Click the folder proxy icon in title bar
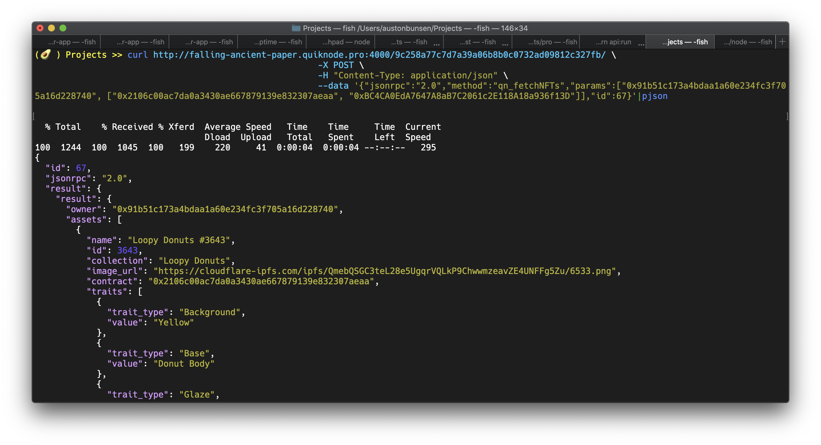The height and width of the screenshot is (445, 821). pos(296,28)
